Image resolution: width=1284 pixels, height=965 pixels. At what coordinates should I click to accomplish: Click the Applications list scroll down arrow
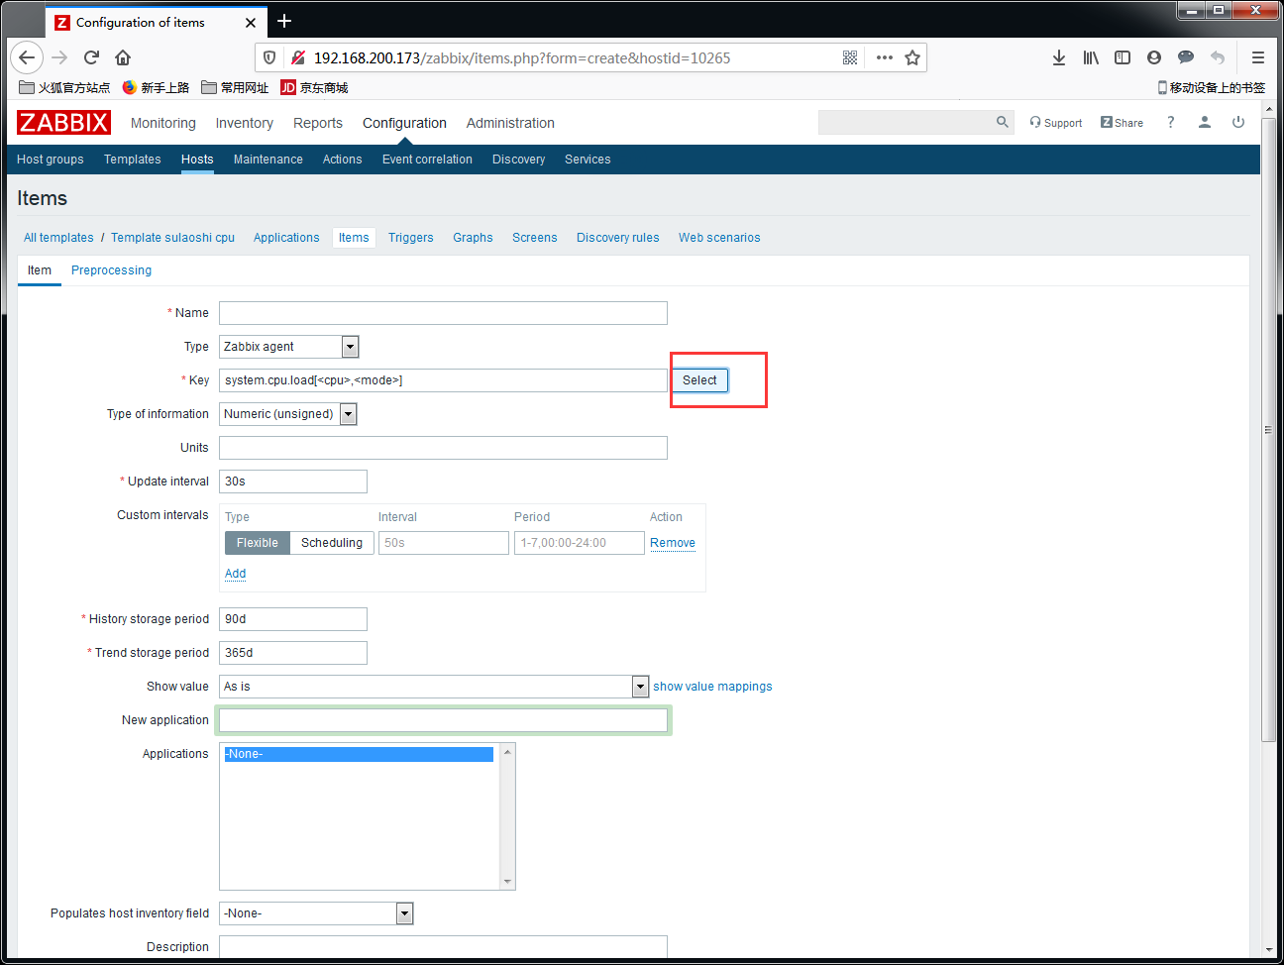tap(507, 882)
